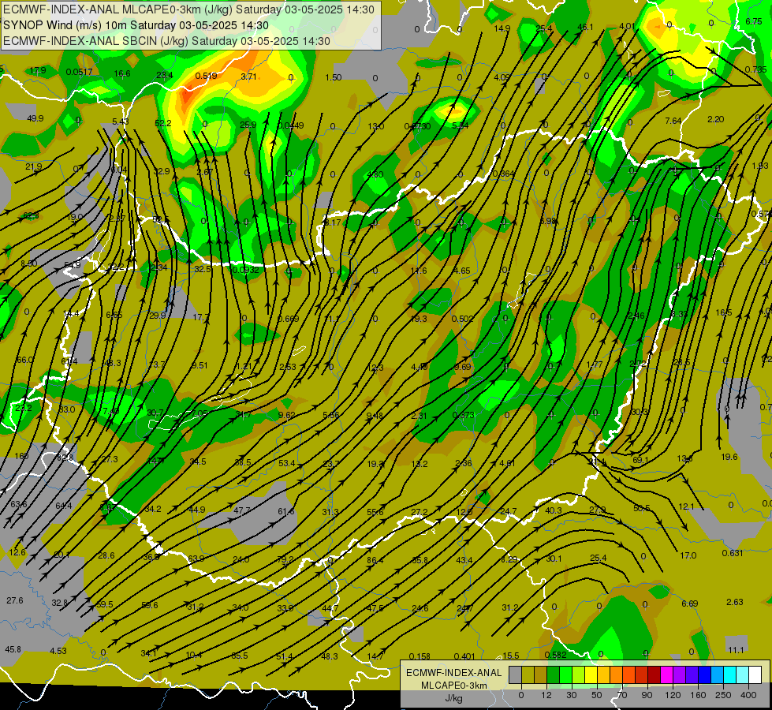772x710 pixels.
Task: Click the map value 61.6
Action: pyautogui.click(x=285, y=511)
